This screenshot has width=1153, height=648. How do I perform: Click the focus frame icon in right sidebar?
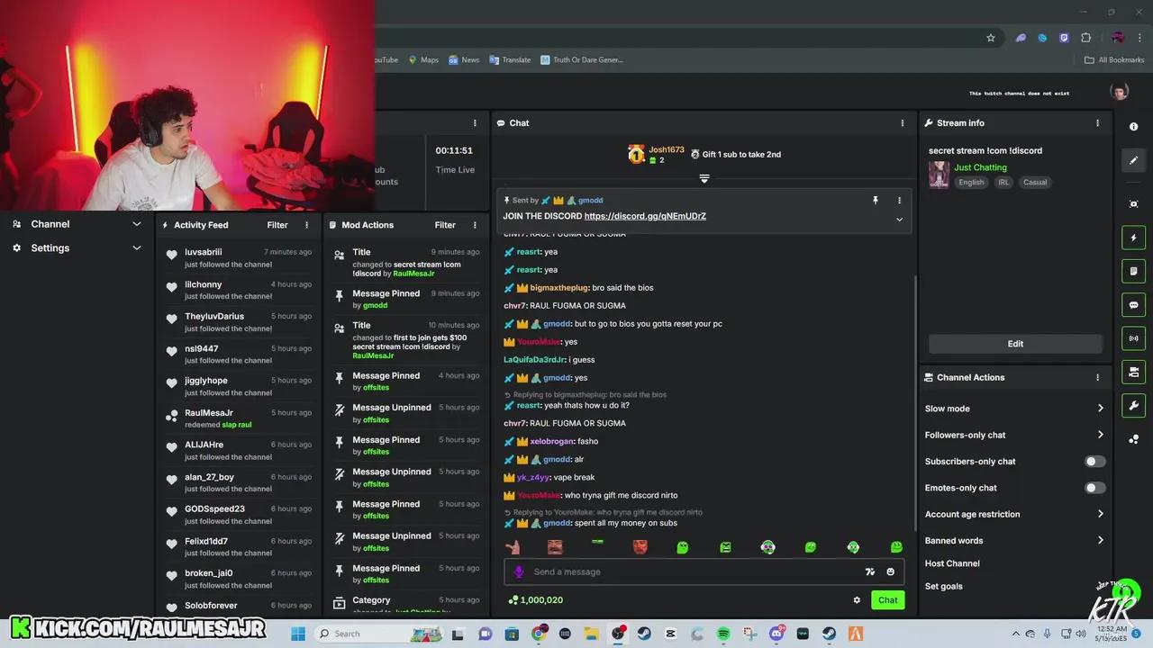click(x=1133, y=204)
